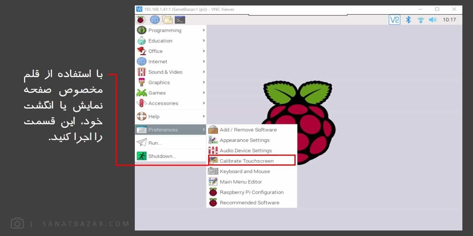This screenshot has height=236, width=473.
Task: Click the Office lamp icon
Action: [x=142, y=51]
